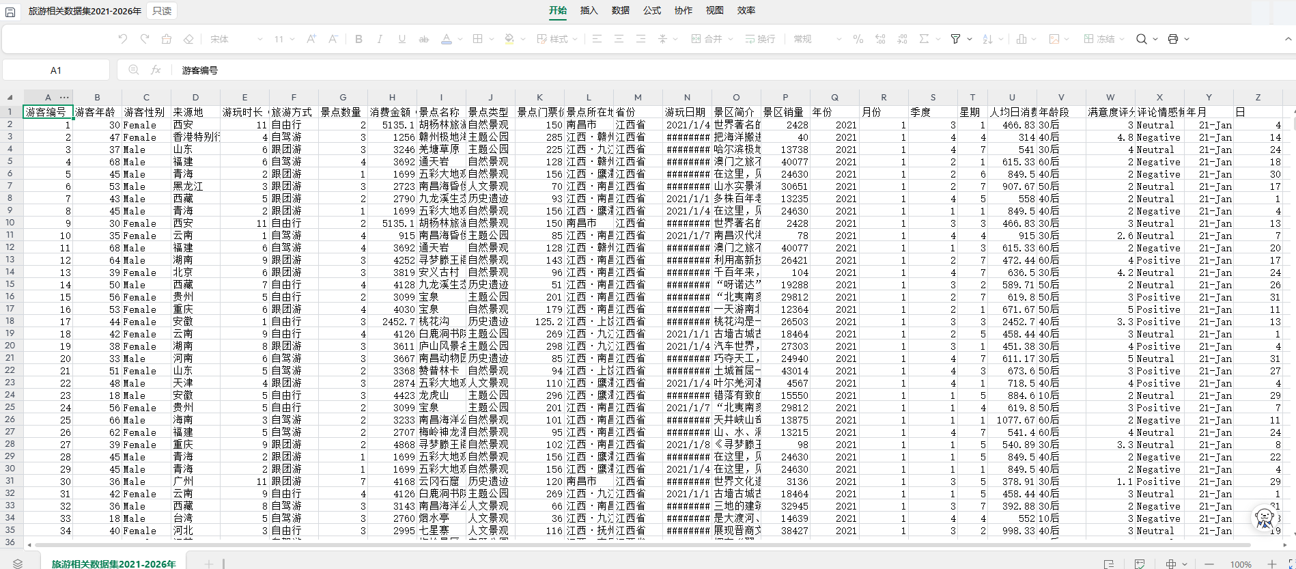Collapse the toolbar with chevron

coord(1288,39)
